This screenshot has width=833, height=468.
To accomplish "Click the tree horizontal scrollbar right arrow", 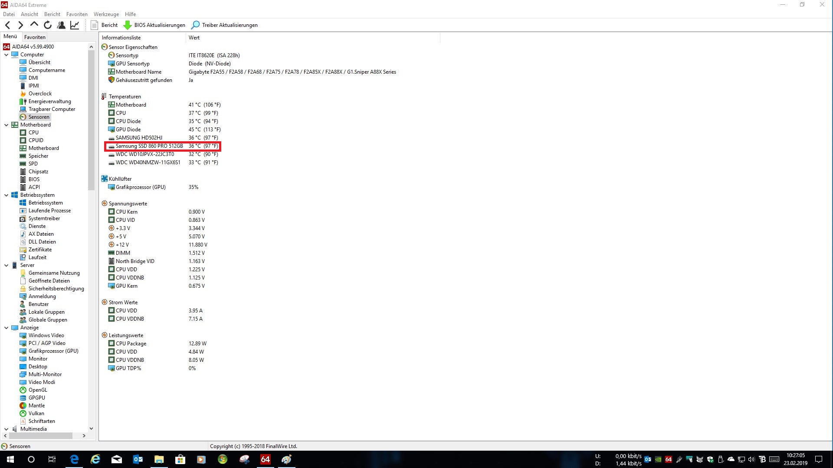I will point(84,435).
